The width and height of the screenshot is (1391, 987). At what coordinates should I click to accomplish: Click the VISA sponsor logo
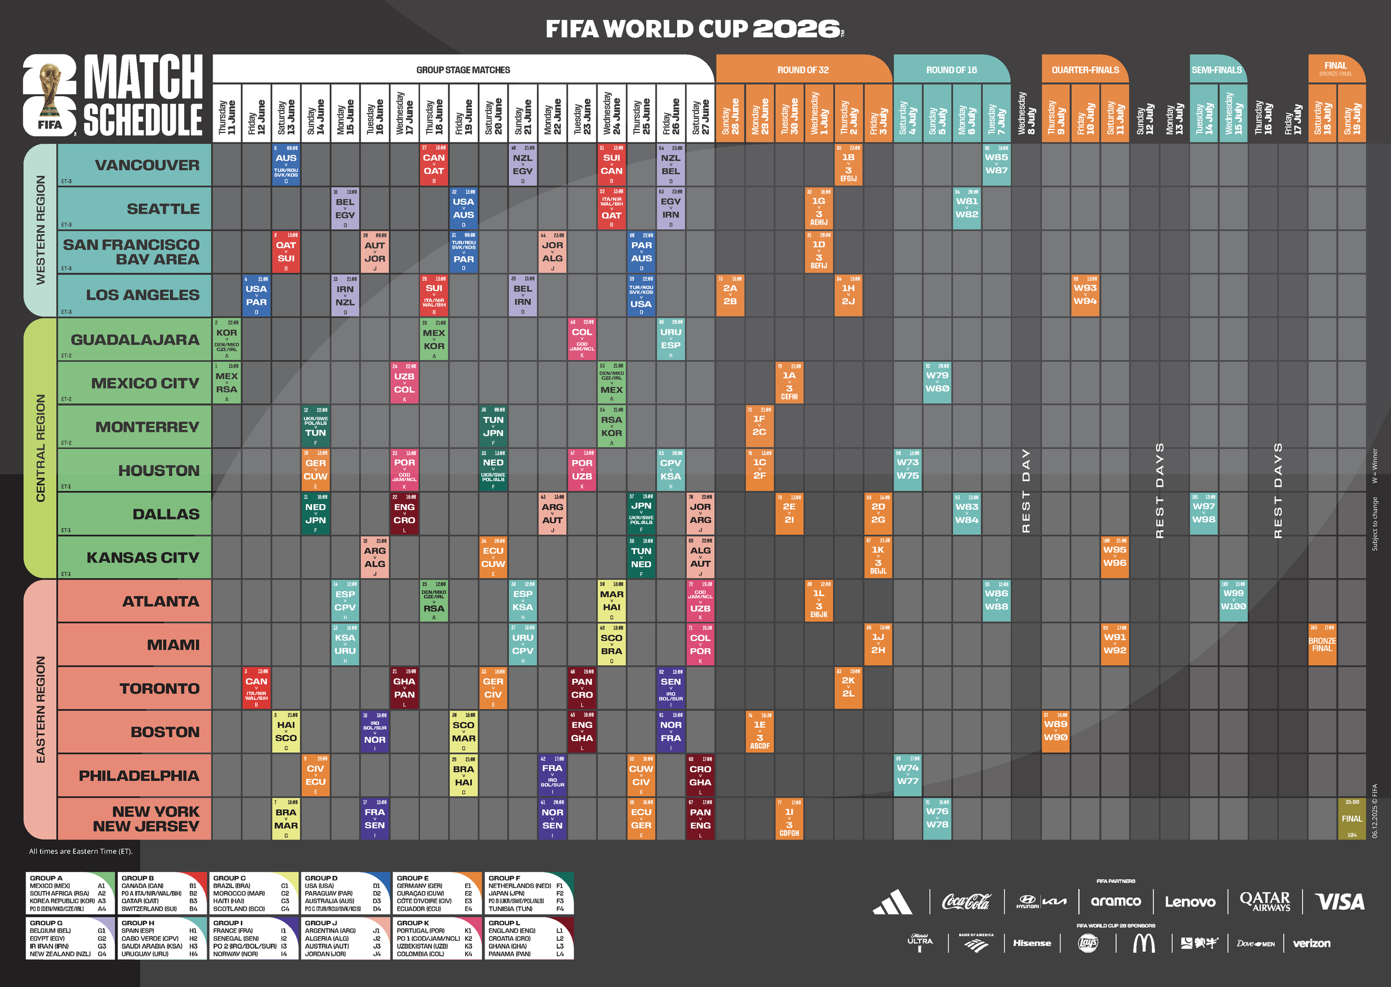point(1339,901)
